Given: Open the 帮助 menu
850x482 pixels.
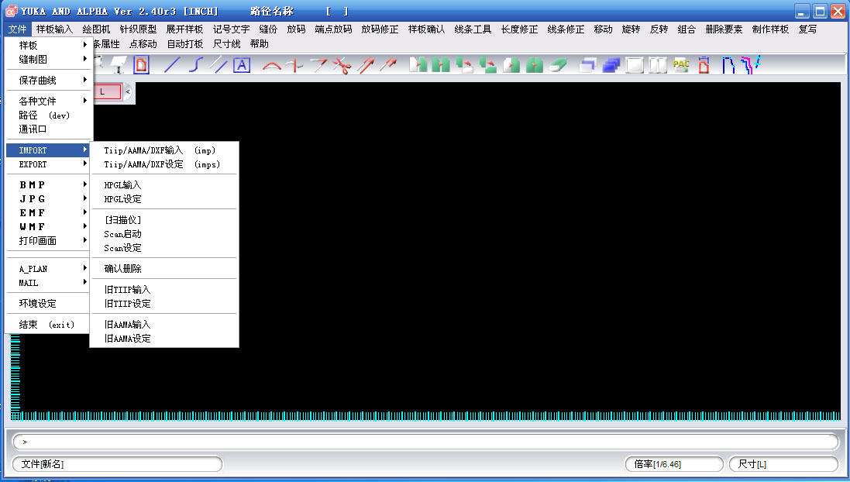Looking at the screenshot, I should pyautogui.click(x=259, y=44).
